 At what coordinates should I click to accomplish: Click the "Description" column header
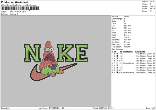128,52
